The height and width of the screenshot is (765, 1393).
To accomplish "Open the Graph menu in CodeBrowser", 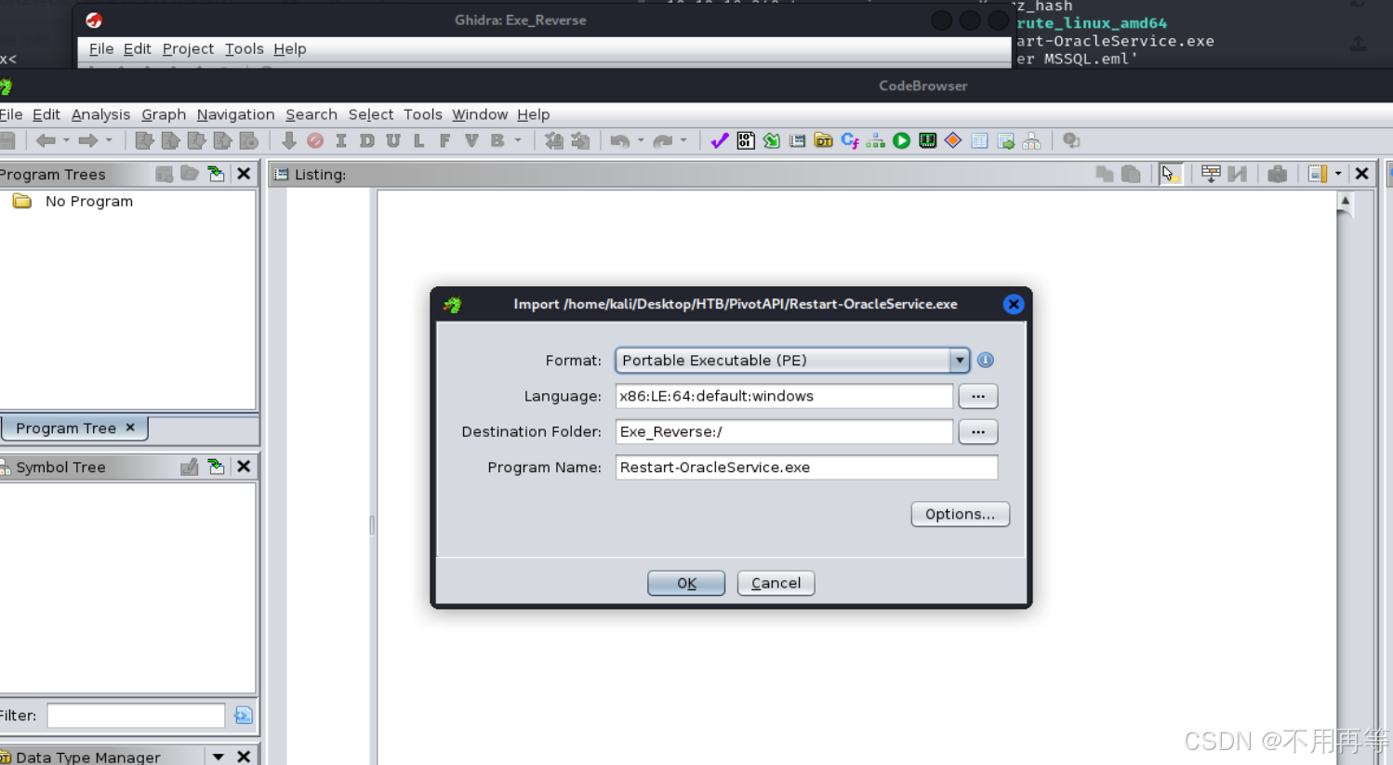I will (x=164, y=114).
